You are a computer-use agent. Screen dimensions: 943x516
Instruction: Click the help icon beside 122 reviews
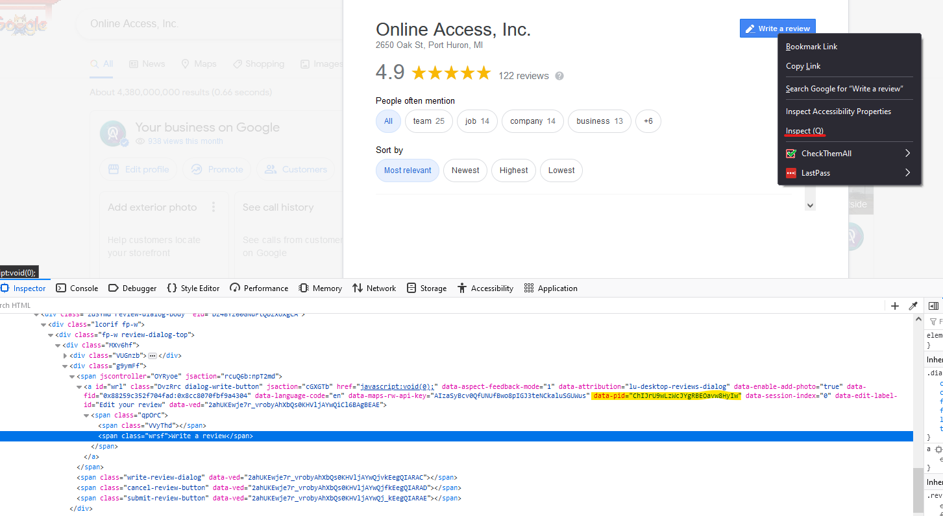click(559, 76)
